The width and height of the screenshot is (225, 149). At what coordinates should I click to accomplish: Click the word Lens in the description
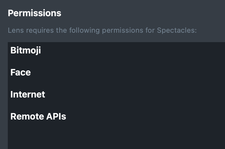tap(15, 31)
